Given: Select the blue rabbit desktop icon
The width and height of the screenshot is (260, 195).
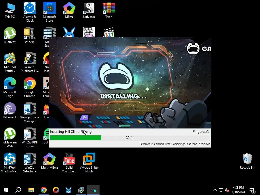Looking at the screenshot, I should tap(69, 32).
